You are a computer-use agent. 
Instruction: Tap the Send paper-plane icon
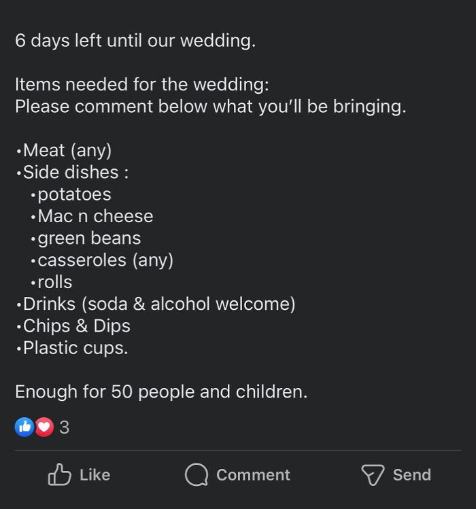(x=373, y=475)
